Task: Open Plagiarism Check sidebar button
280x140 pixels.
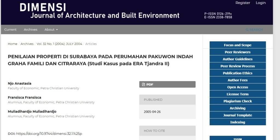Action: click(237, 101)
